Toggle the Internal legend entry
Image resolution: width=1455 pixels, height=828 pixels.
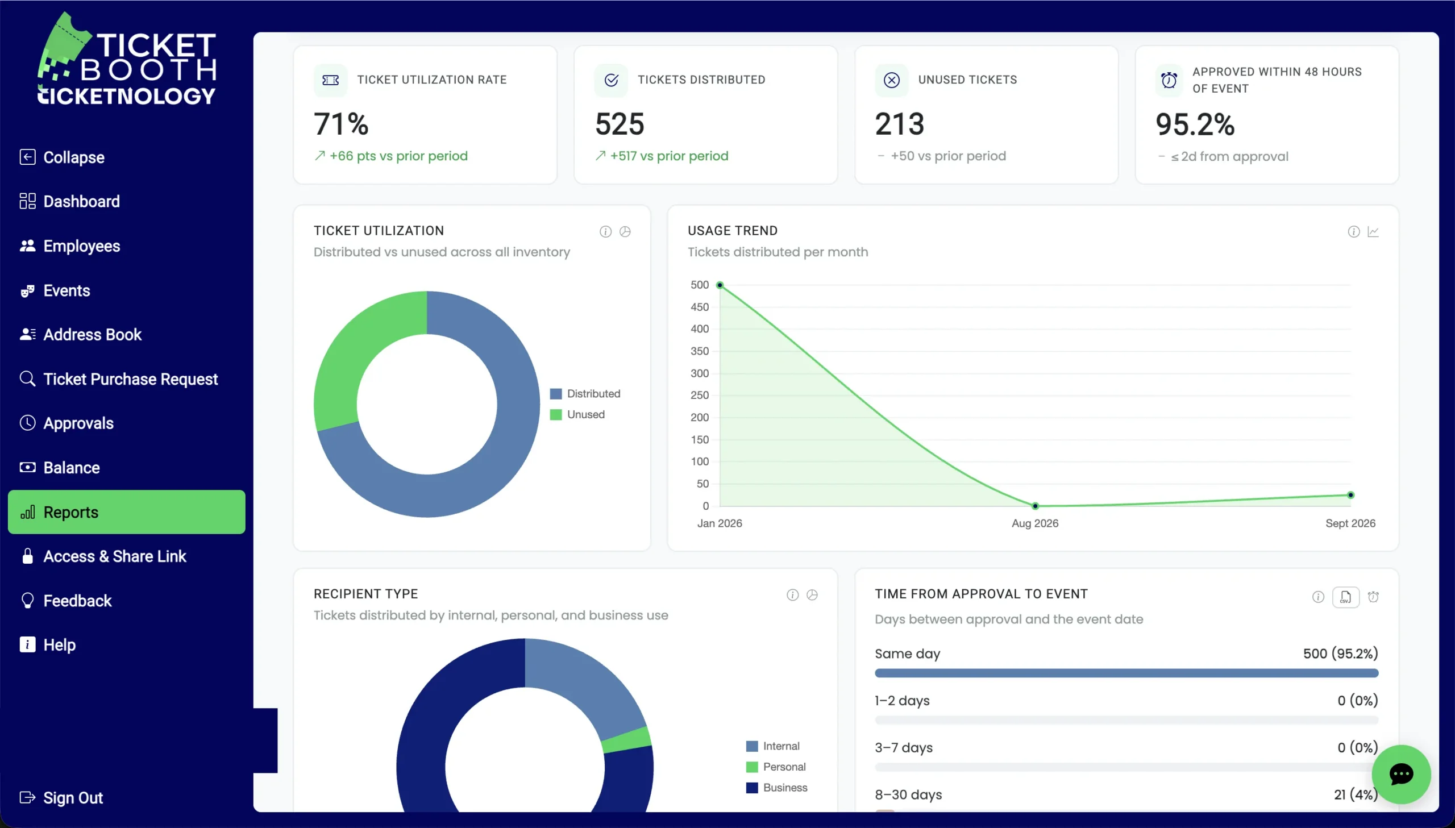(773, 746)
